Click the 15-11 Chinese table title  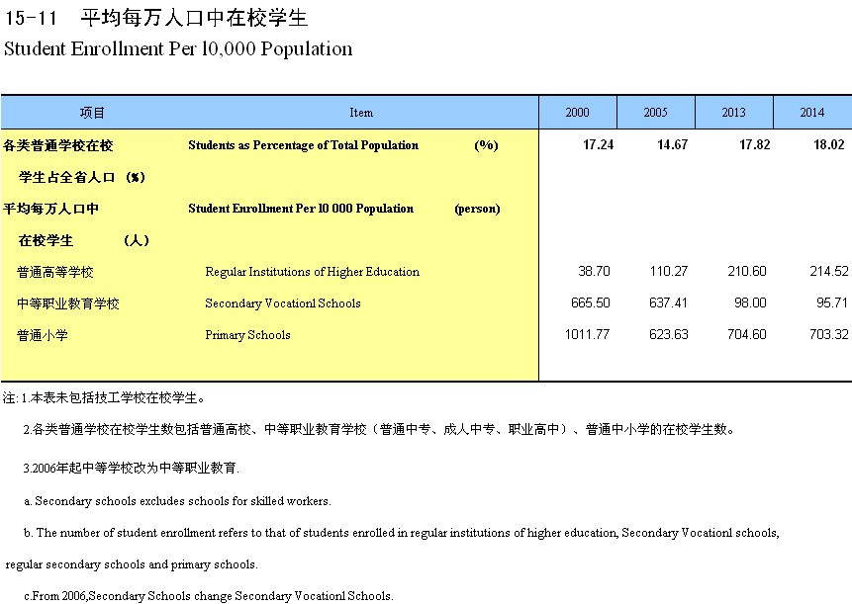click(155, 19)
